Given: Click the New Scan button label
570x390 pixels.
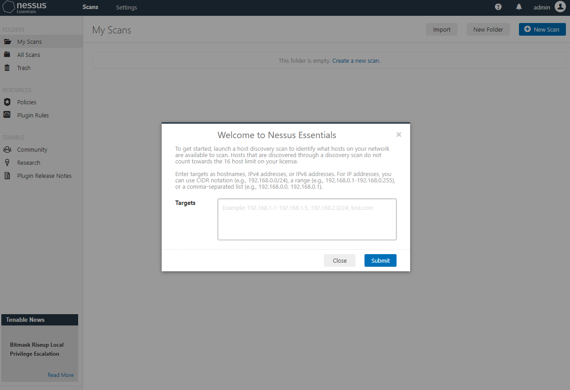Looking at the screenshot, I should 547,29.
